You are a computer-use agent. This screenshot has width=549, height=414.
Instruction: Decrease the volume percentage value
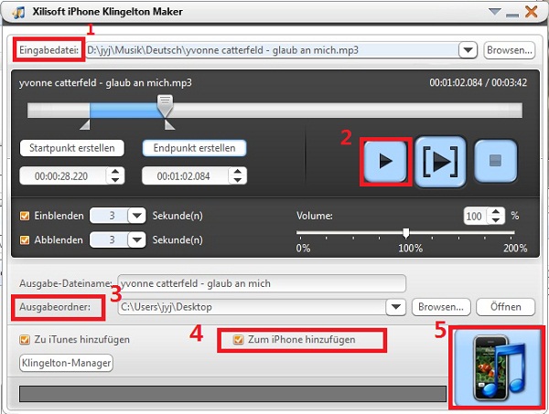click(x=496, y=219)
